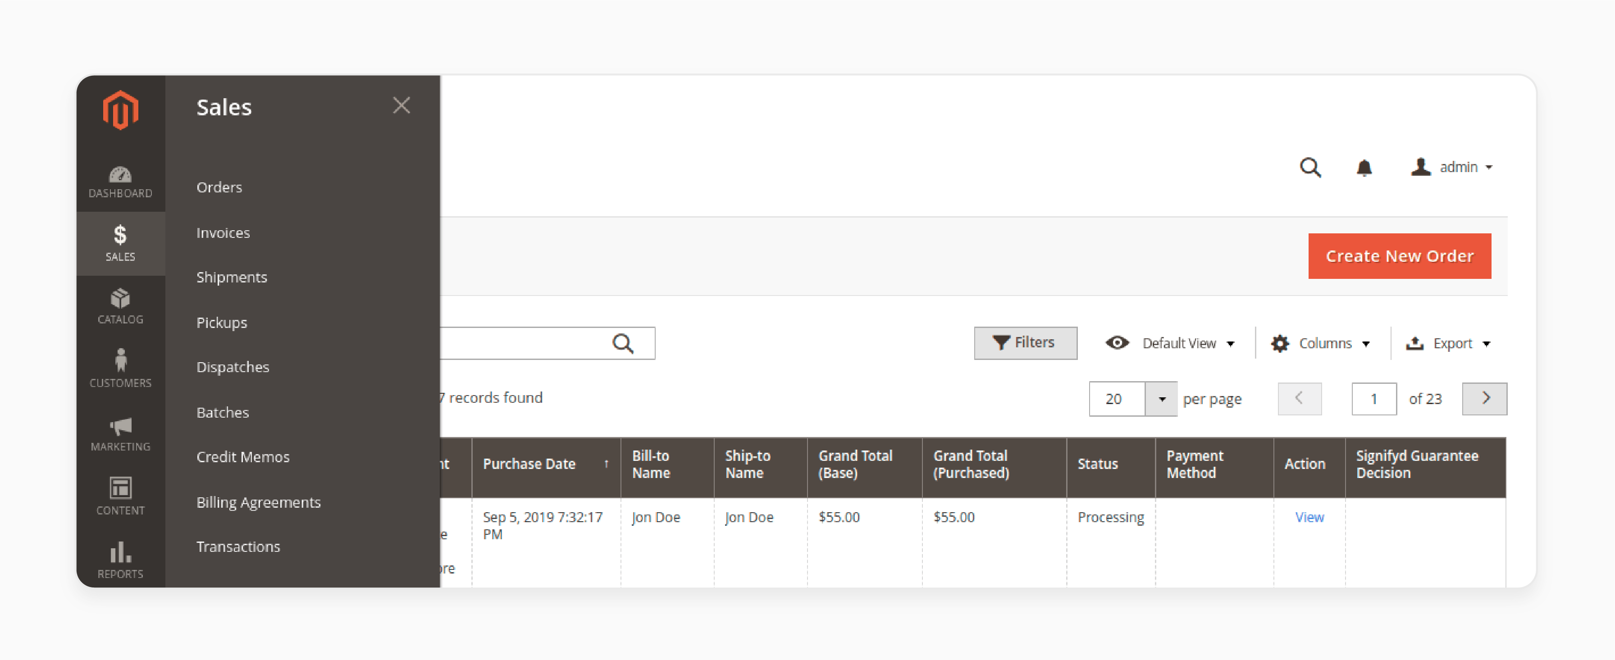Expand the Default View dropdown
This screenshot has width=1615, height=660.
coord(1170,343)
